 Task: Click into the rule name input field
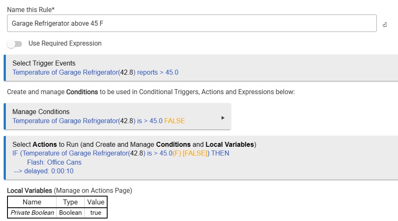pyautogui.click(x=191, y=24)
